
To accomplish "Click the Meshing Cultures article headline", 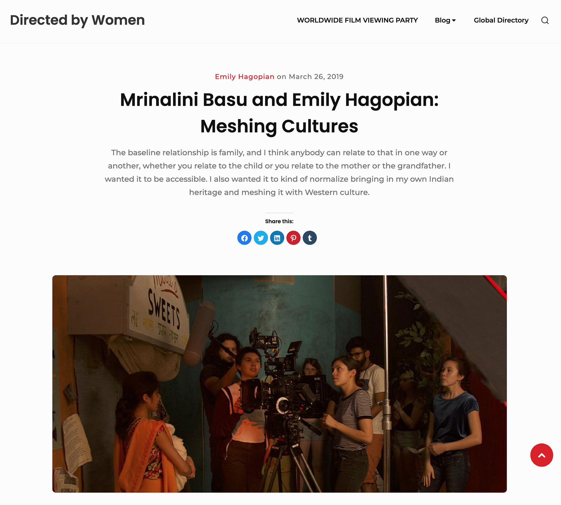I will point(279,113).
